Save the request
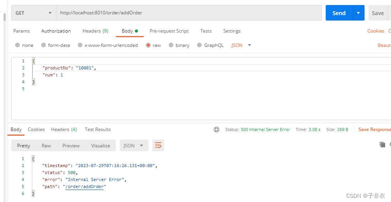 click(x=377, y=13)
